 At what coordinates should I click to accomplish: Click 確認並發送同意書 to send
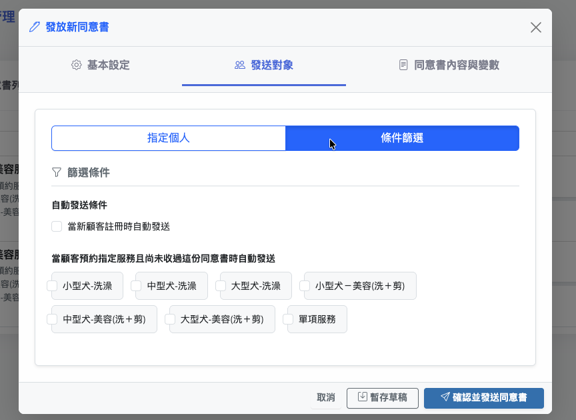tap(484, 398)
